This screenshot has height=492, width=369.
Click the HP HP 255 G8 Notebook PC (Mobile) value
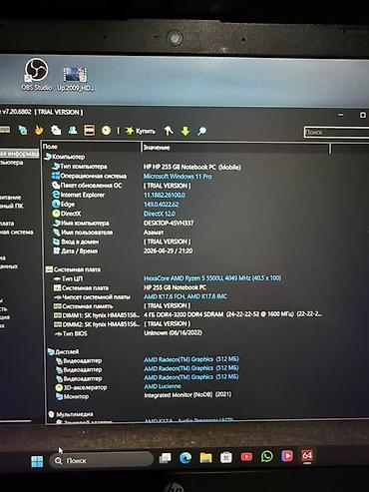[192, 167]
